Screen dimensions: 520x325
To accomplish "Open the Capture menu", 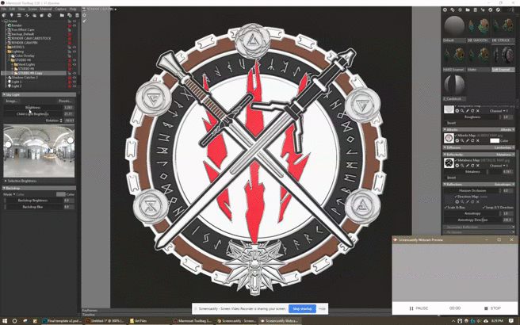I will (60, 9).
